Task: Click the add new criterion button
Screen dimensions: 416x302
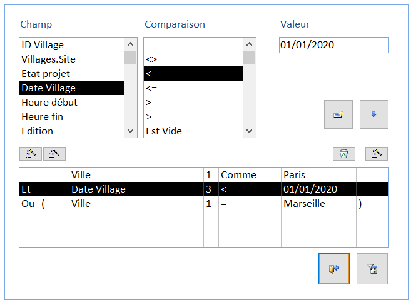Action: point(338,114)
